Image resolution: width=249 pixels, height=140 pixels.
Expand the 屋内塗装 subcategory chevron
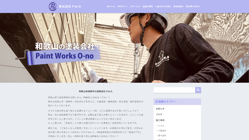pos(157,136)
